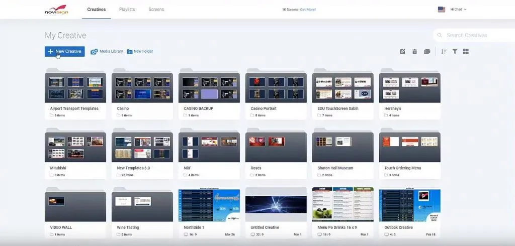Switch to the Playlists tab
The width and height of the screenshot is (515, 246).
point(127,10)
